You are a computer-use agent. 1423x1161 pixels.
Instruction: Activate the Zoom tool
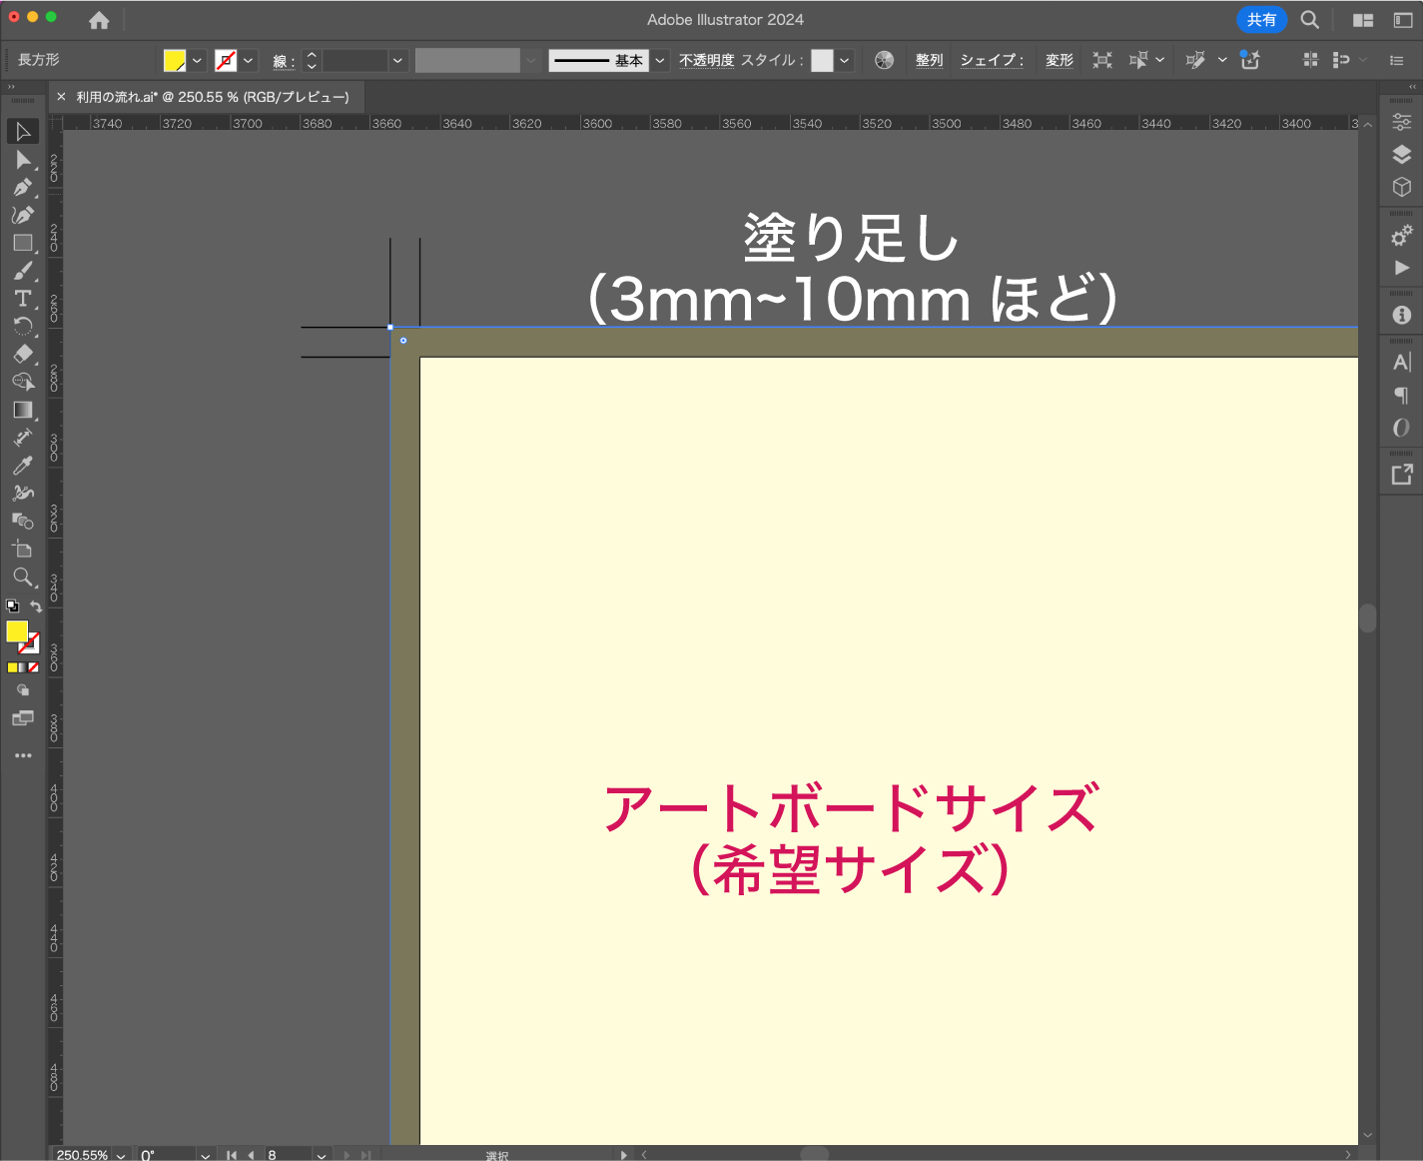tap(22, 578)
